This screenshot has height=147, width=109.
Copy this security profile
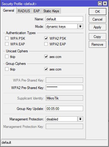(x=97, y=37)
